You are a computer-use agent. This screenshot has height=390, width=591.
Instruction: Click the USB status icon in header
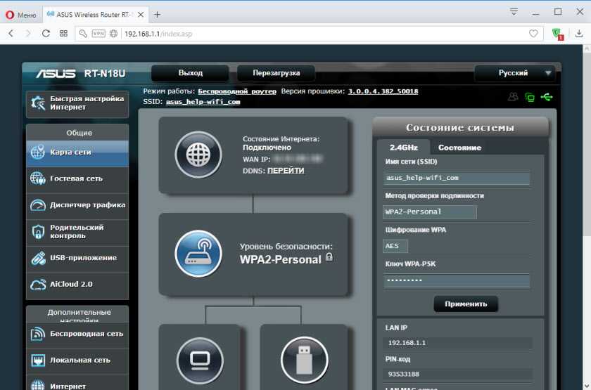point(547,98)
